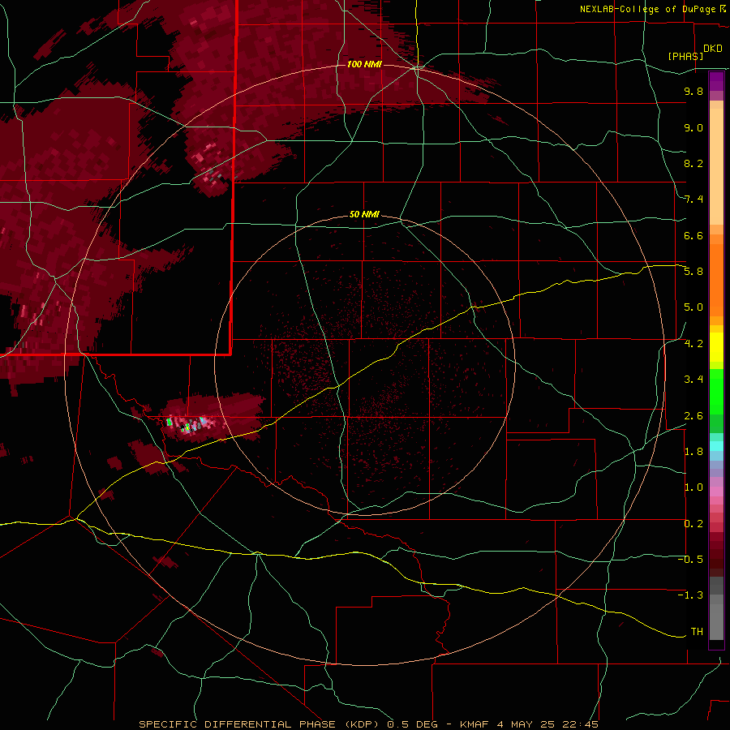730x730 pixels.
Task: Click the 50 NMI range ring label
Action: (x=364, y=215)
